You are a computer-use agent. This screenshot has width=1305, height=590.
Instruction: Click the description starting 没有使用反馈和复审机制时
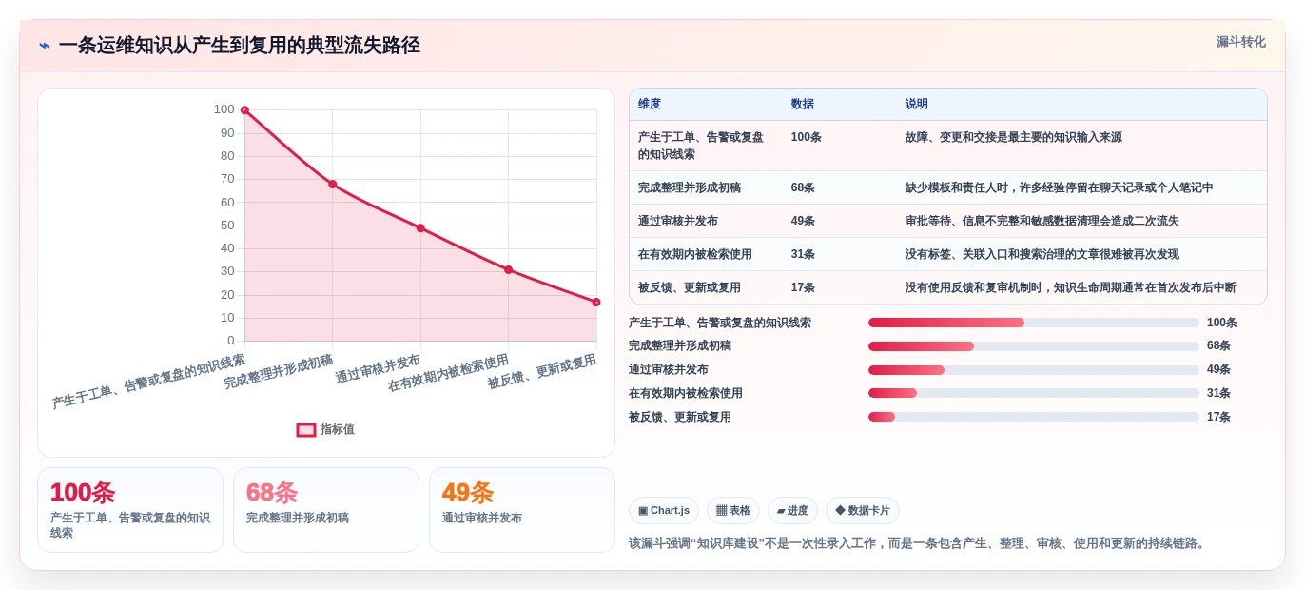point(1071,287)
